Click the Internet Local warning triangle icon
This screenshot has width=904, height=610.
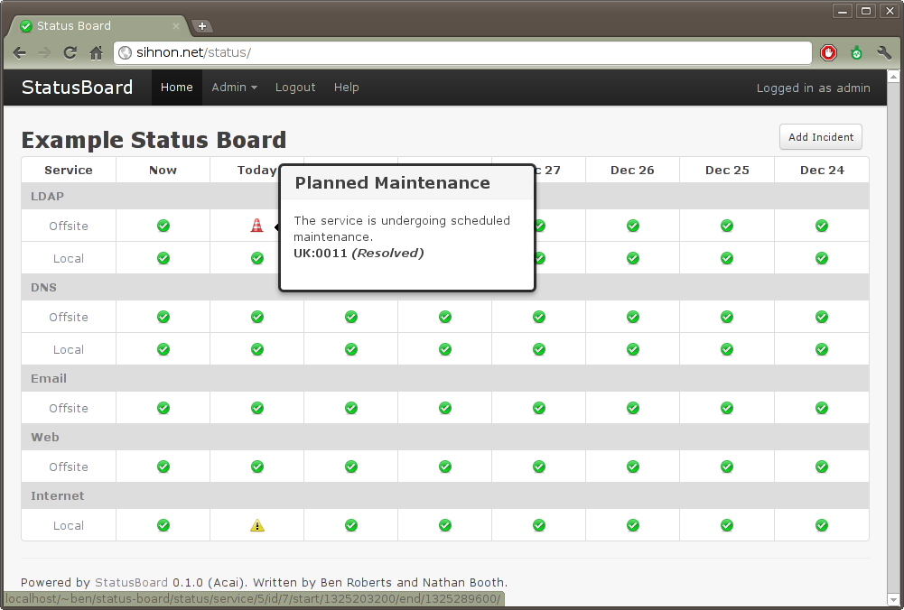[x=256, y=525]
